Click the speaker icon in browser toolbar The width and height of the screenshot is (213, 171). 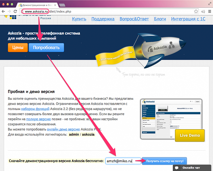tap(203, 11)
